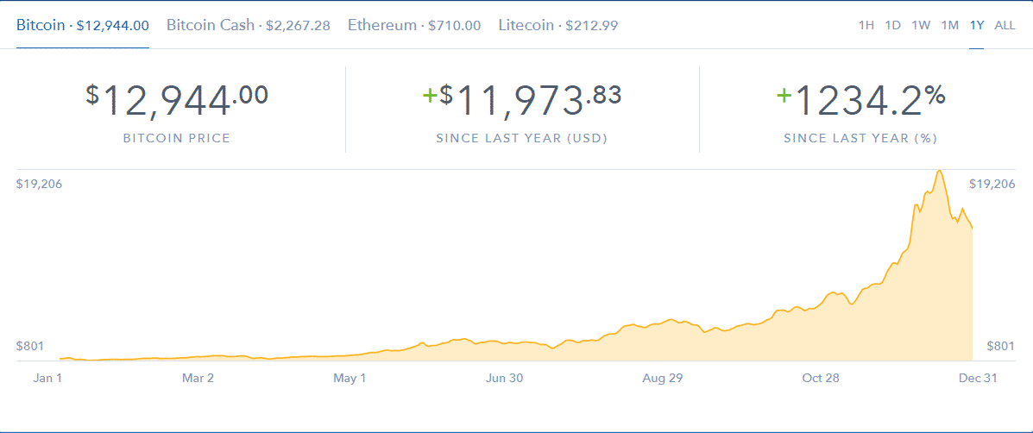The height and width of the screenshot is (433, 1033).
Task: Set chart range to 1H
Action: coord(866,25)
